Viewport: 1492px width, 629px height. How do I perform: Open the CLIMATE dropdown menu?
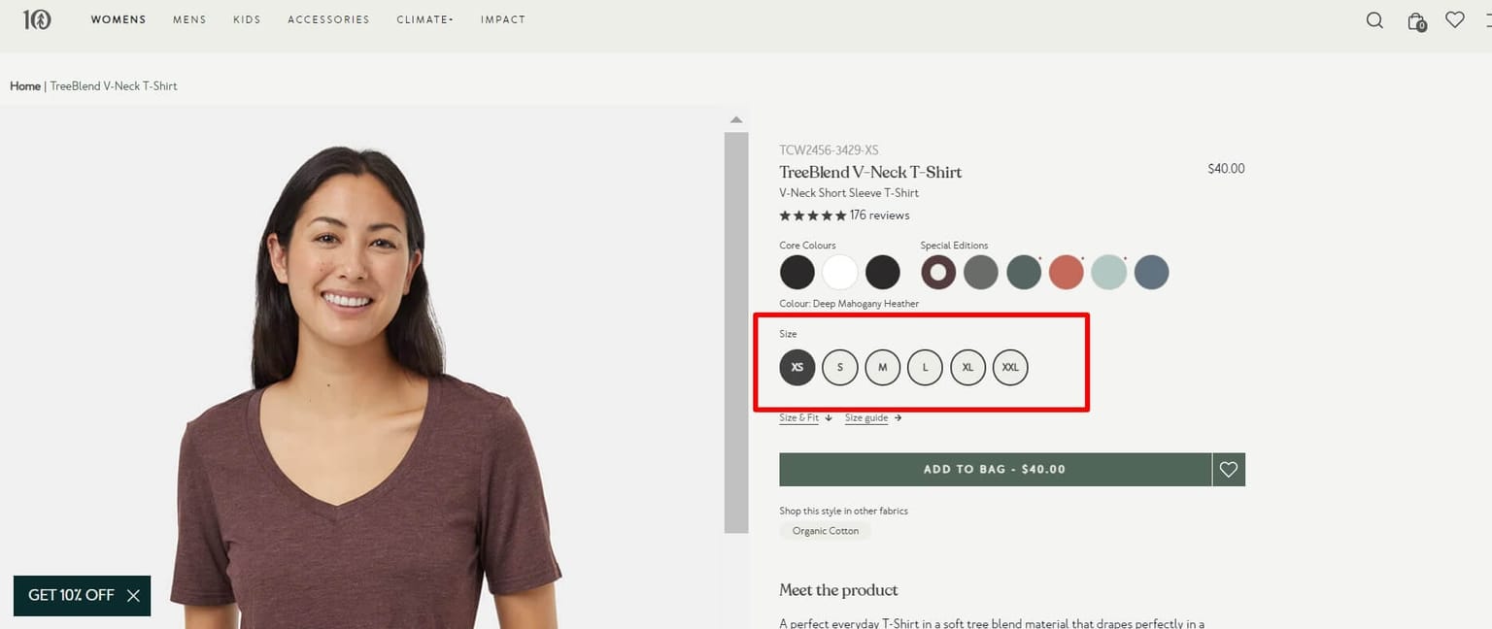coord(424,18)
